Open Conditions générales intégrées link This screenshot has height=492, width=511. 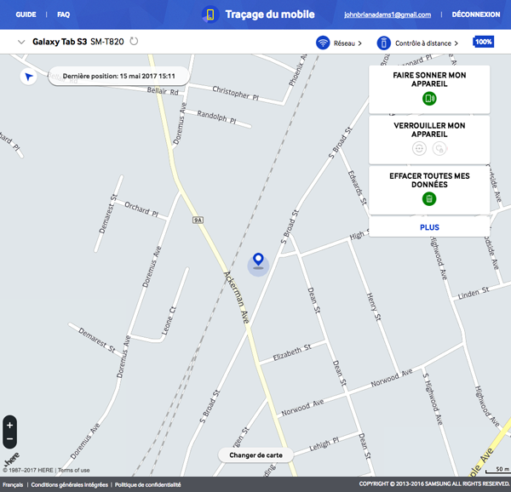click(x=70, y=485)
